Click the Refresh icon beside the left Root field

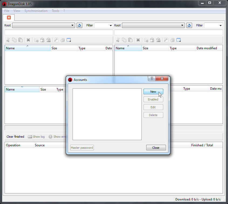click(x=79, y=25)
